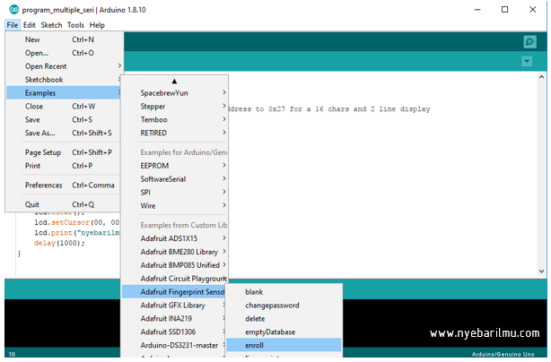
Task: Expand EEPROM examples submenu
Action: [x=175, y=166]
